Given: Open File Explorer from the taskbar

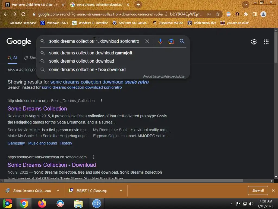Looking at the screenshot, I should coord(78,204).
